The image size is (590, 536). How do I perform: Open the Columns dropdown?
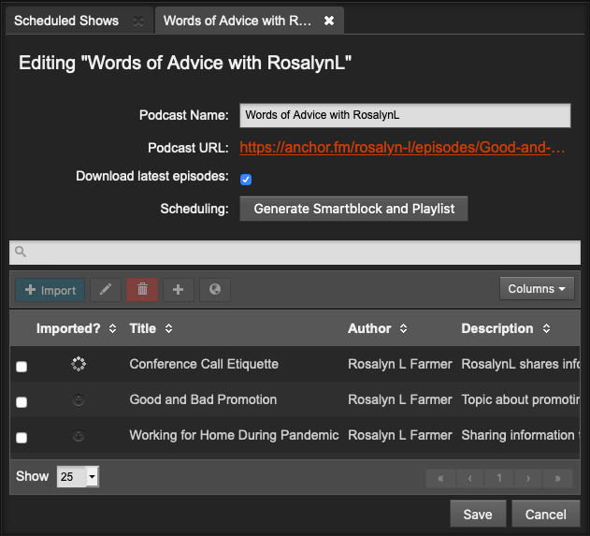537,289
